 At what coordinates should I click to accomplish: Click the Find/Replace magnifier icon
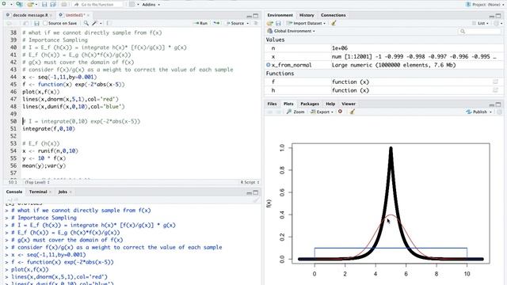click(x=86, y=23)
